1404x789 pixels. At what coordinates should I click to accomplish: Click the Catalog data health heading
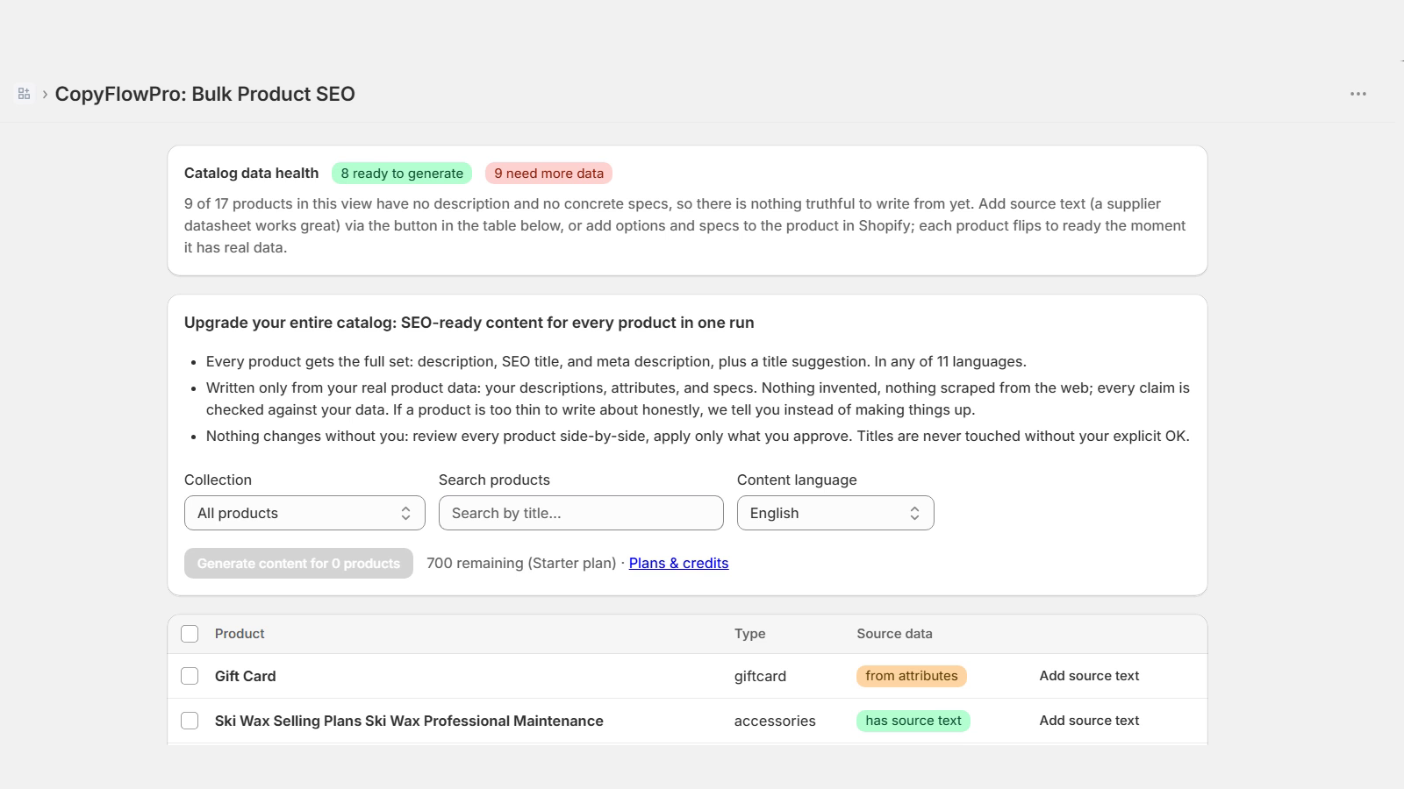251,174
